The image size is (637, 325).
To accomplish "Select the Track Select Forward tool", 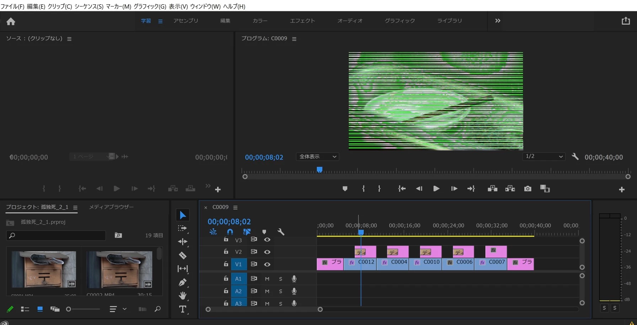I will click(x=183, y=229).
